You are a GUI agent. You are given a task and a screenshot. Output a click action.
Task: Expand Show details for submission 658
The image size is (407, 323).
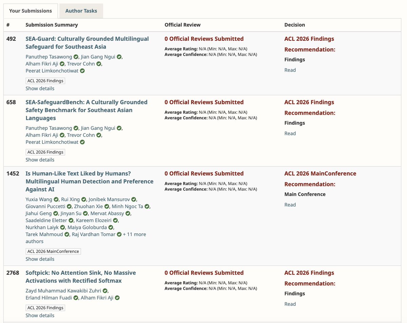40,160
